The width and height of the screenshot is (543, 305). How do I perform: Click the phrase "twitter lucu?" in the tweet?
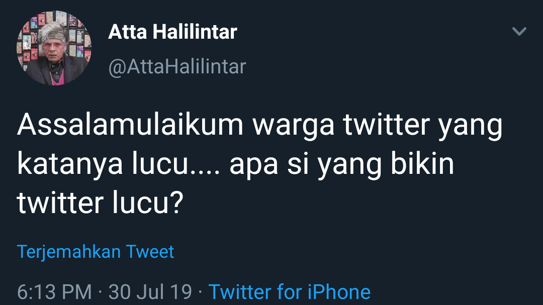(99, 204)
